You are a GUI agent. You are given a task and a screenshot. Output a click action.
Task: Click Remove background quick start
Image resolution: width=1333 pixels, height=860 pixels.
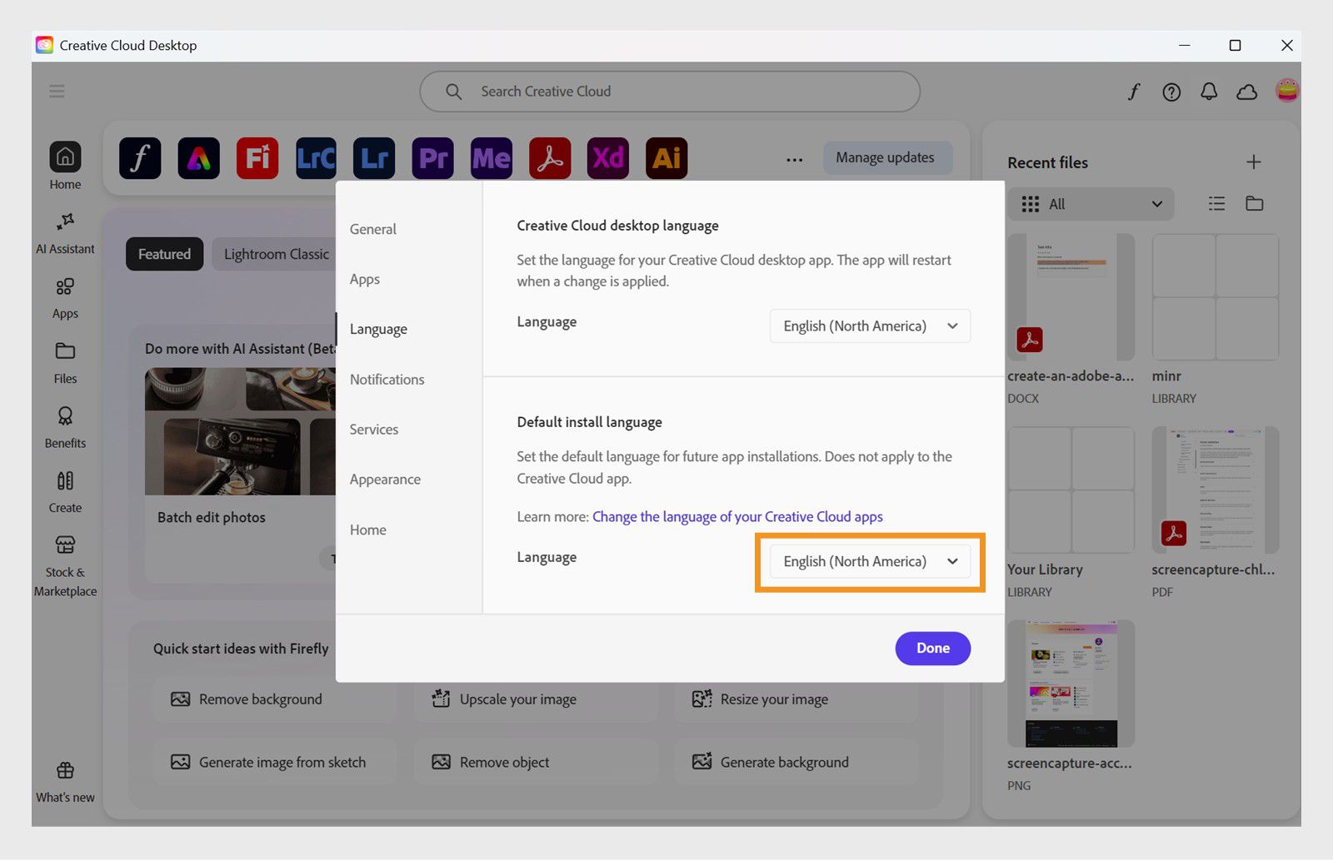(x=275, y=699)
